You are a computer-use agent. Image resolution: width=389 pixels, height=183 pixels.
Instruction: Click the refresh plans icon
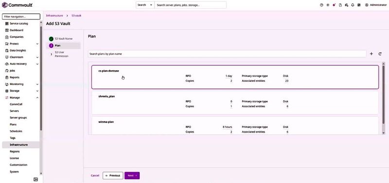click(380, 54)
